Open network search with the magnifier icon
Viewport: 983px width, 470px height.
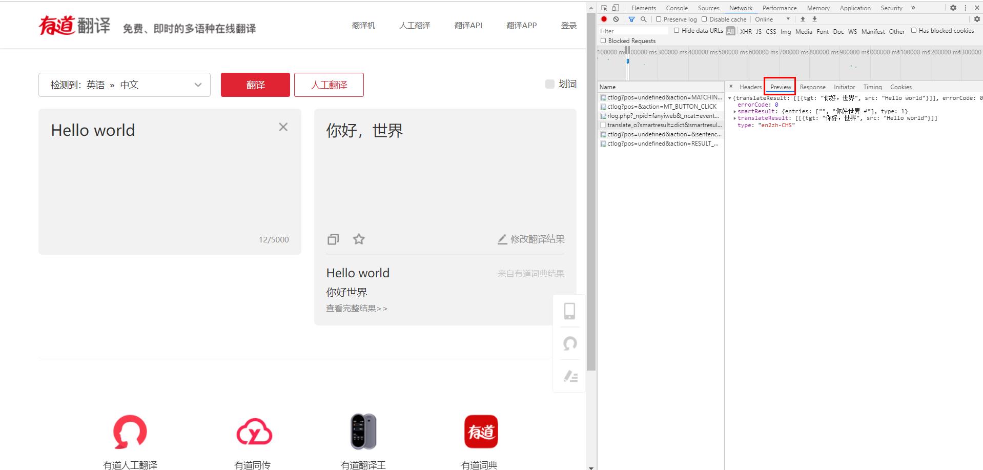(643, 19)
